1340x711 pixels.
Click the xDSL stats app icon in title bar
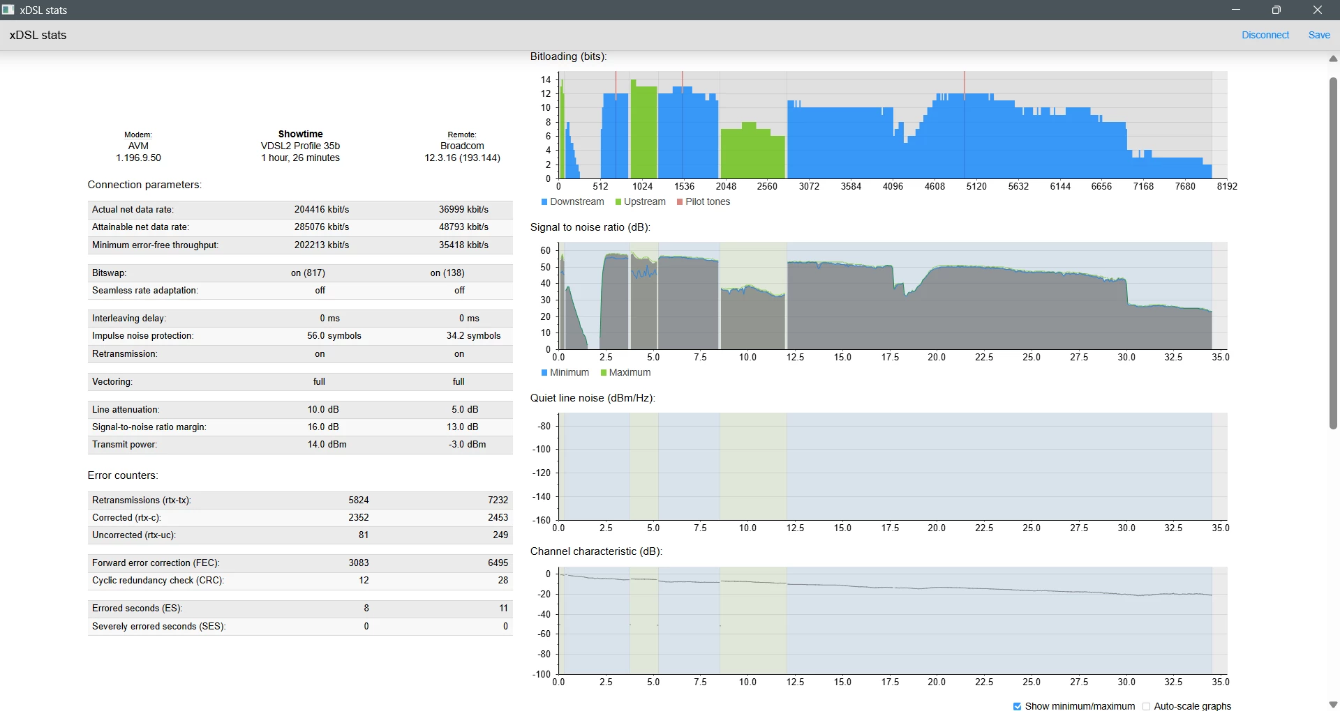tap(8, 10)
